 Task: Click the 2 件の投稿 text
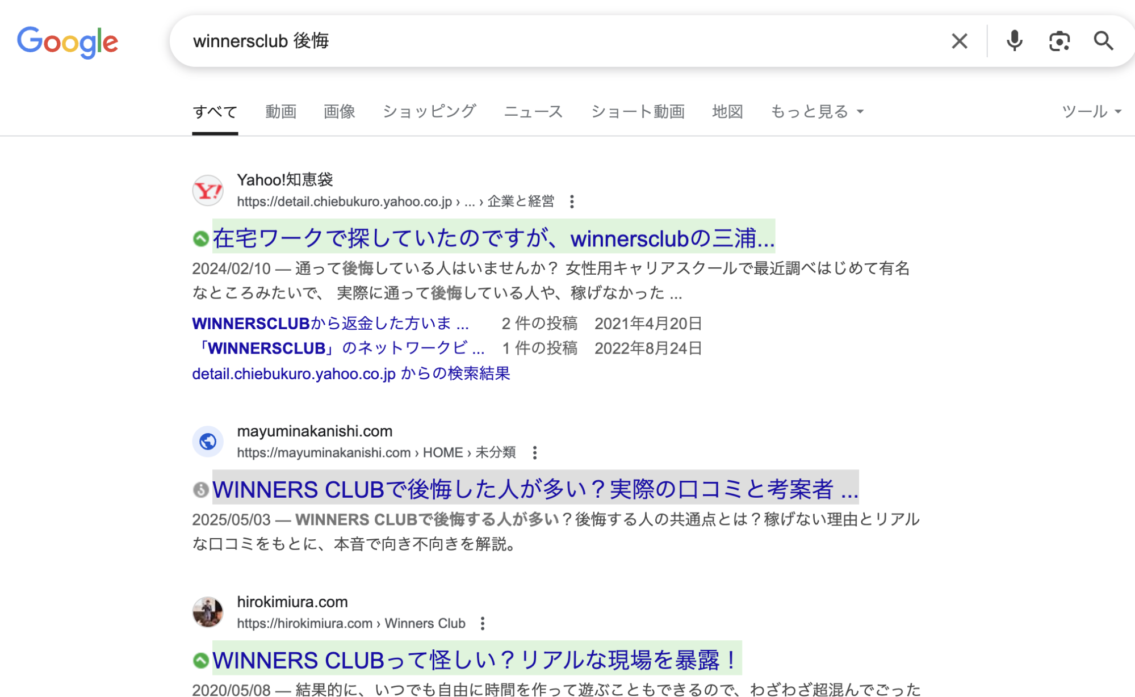click(539, 324)
